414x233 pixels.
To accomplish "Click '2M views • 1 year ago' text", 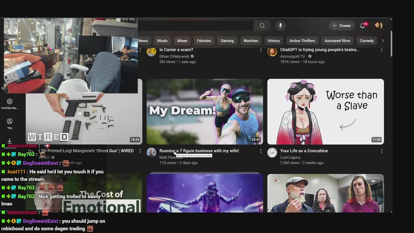I will 178,62.
